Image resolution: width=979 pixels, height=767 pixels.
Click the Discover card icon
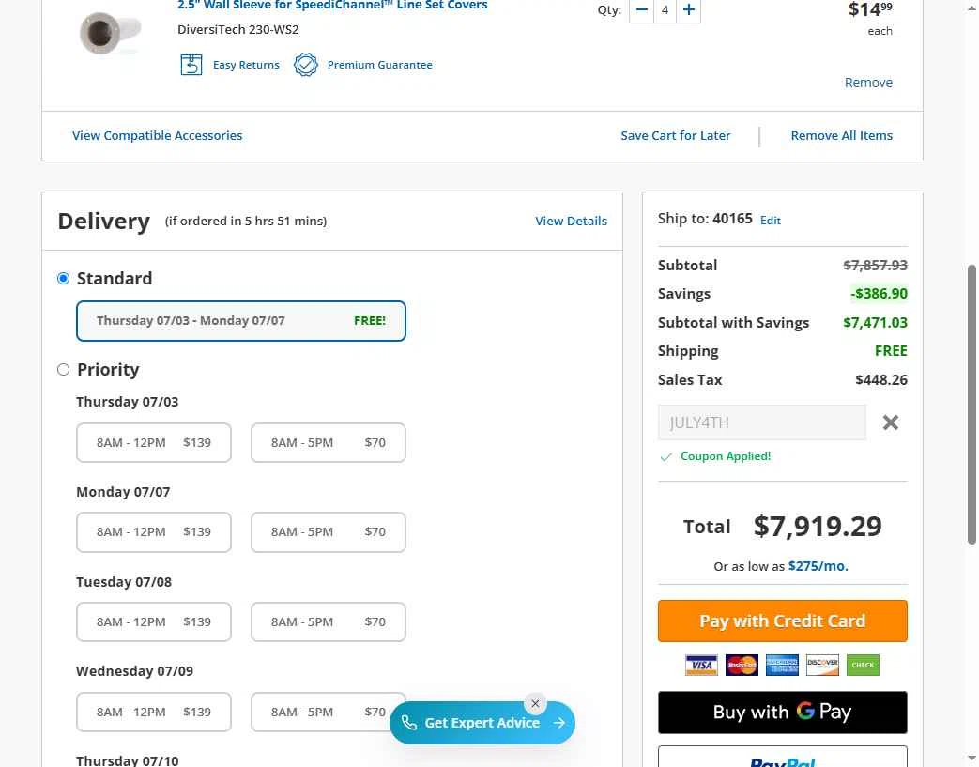tap(822, 666)
